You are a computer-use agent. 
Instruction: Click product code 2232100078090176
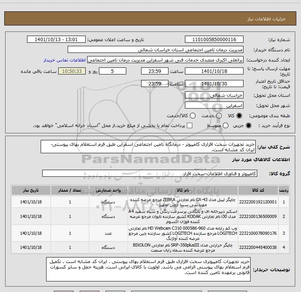(258, 233)
